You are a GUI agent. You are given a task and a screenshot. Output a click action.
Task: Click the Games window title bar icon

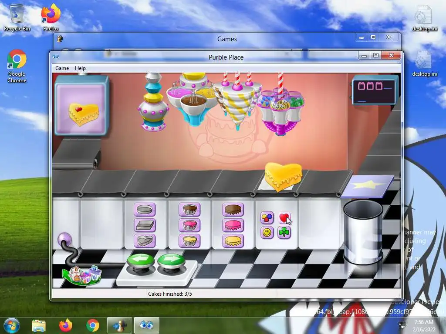click(x=60, y=39)
